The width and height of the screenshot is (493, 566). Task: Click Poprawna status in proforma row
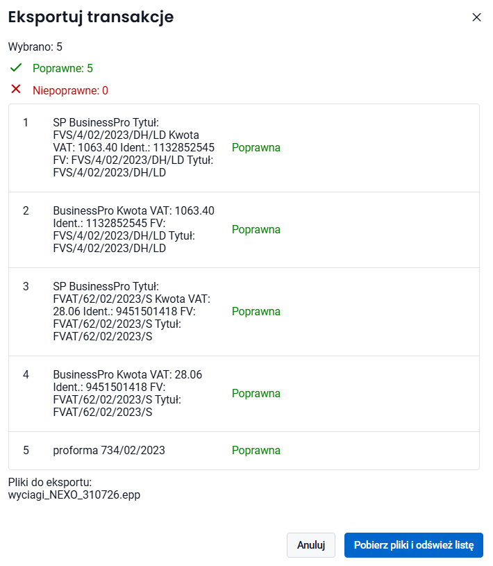point(256,450)
